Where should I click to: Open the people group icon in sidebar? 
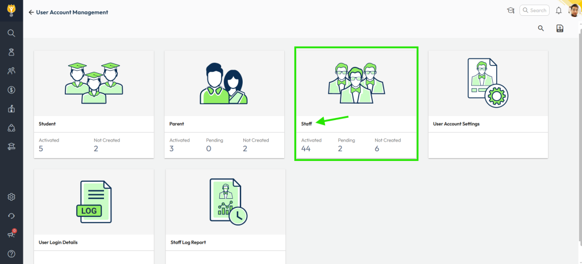click(11, 71)
